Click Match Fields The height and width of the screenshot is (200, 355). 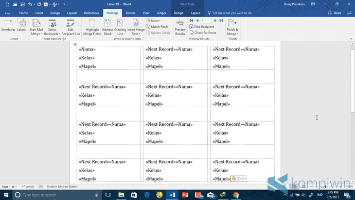157,27
